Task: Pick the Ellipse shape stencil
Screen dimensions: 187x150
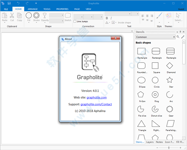Action: click(141, 80)
